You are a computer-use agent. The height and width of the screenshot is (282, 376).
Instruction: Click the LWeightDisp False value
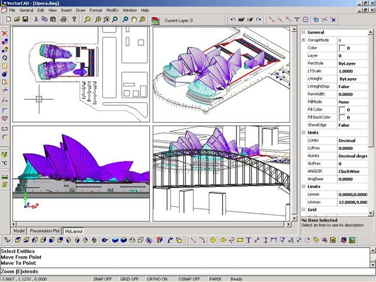coord(344,86)
